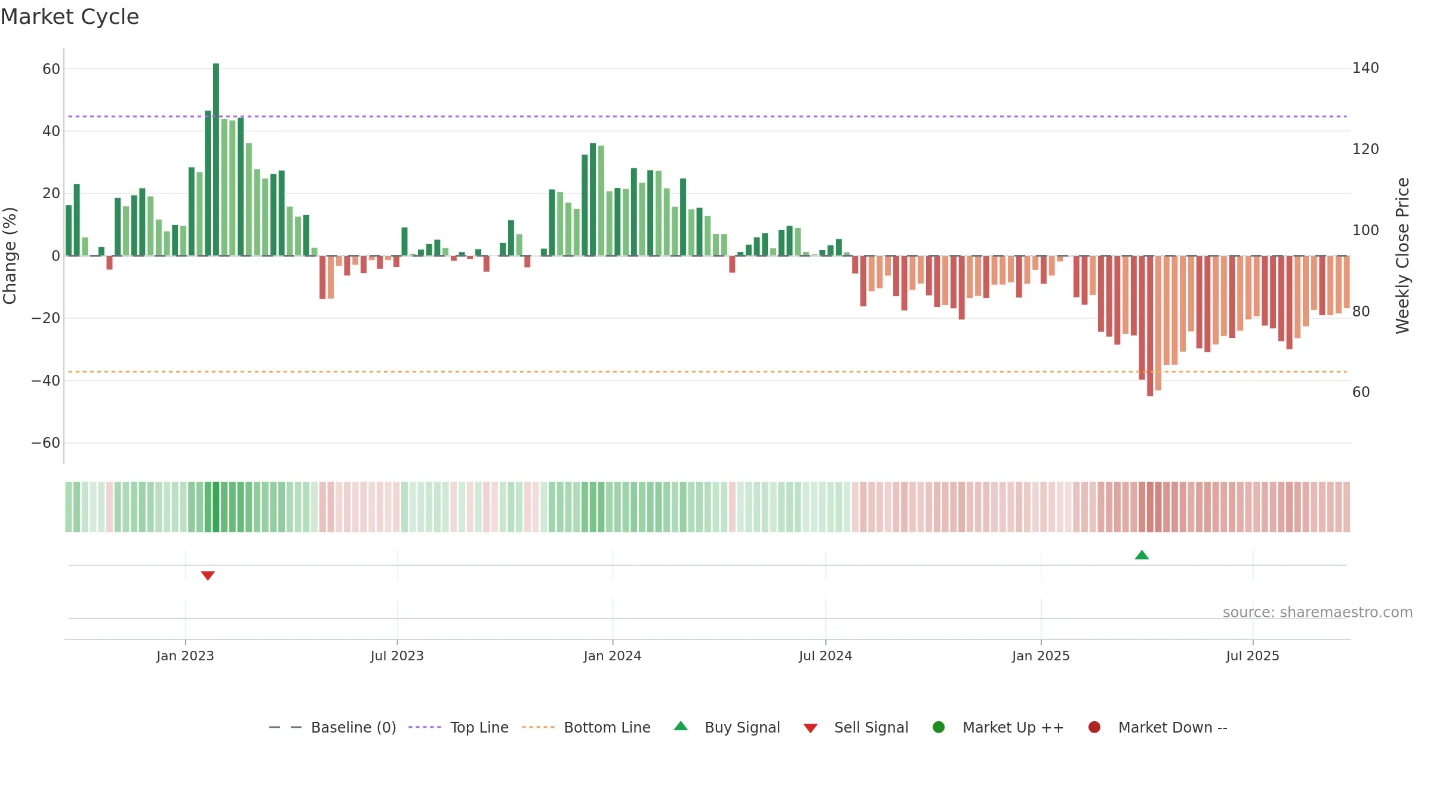1433x806 pixels.
Task: Click the green Market Up circle icon in the legend
Action: pos(939,727)
